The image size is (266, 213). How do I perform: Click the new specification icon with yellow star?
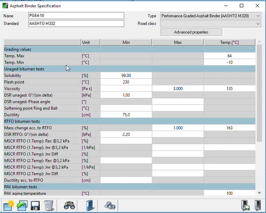[8, 205]
